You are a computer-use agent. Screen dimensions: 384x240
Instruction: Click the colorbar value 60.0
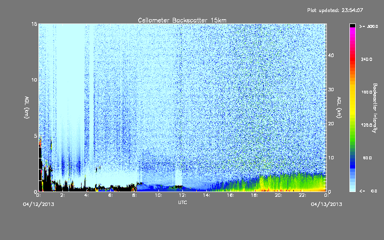point(367,158)
